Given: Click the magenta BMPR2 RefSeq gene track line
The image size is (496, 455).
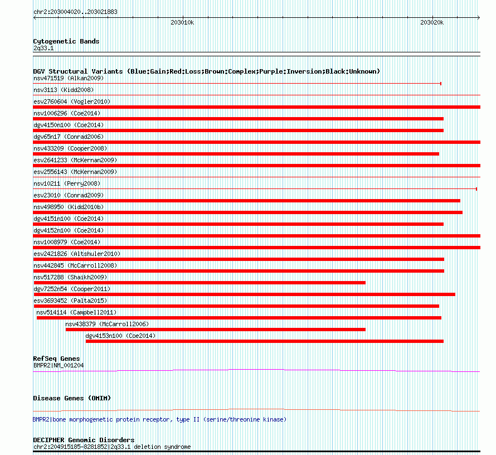Looking at the screenshot, I should point(256,370).
